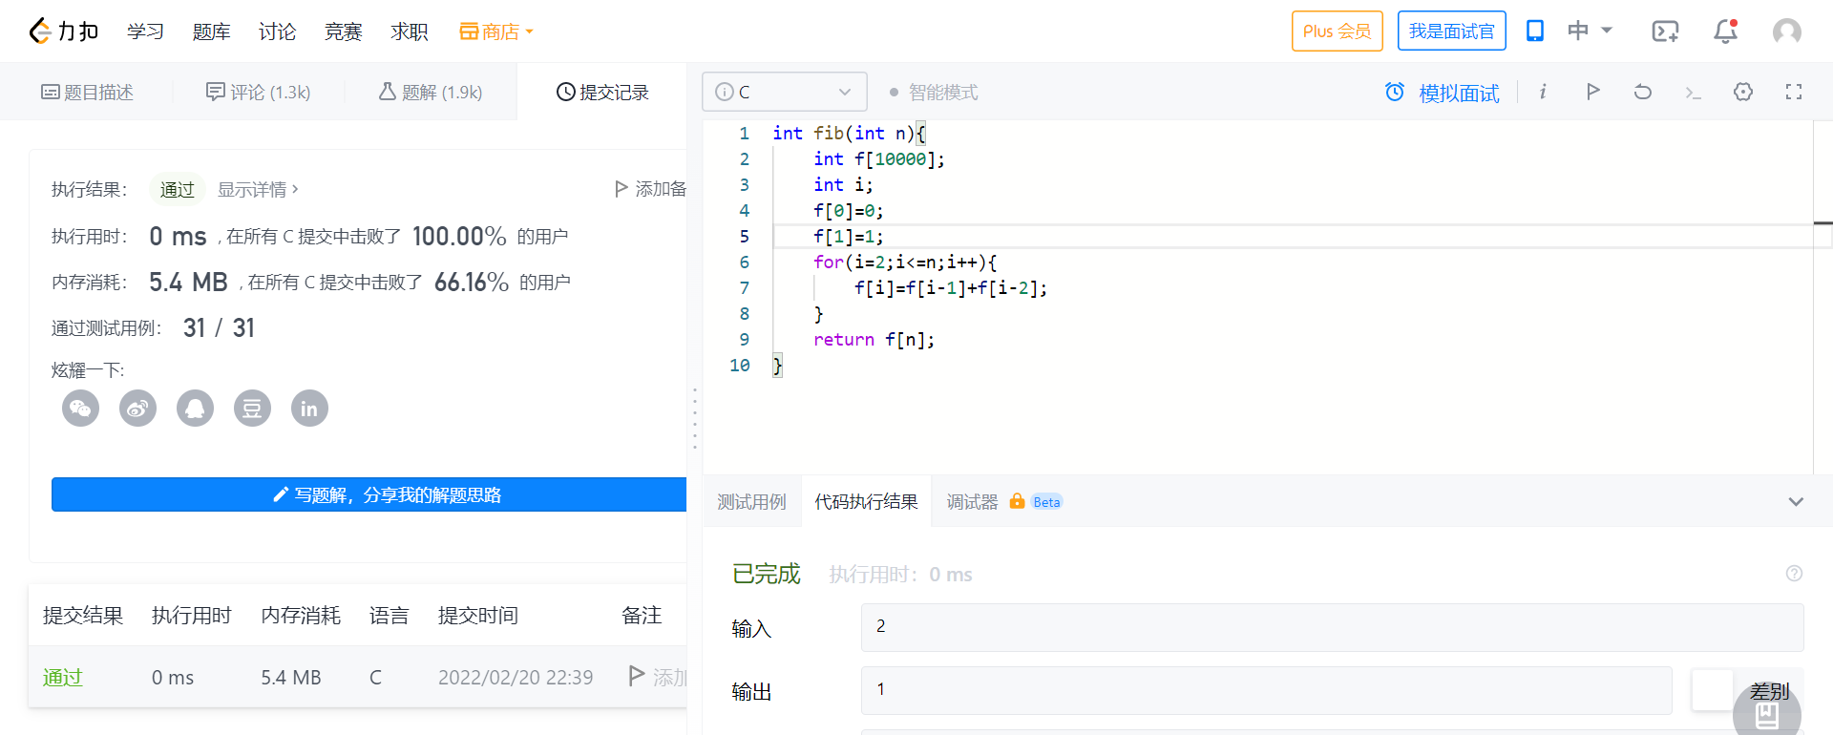
Task: Share result to Weibo
Action: (138, 409)
